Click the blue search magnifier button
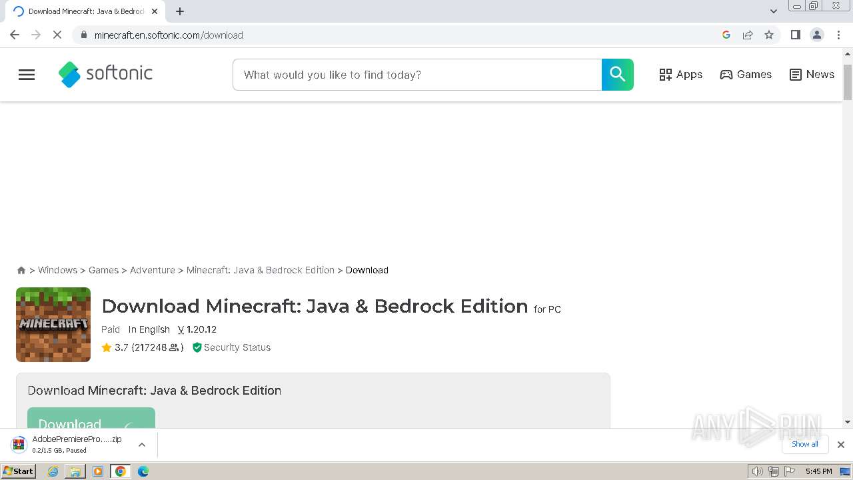Viewport: 853px width, 480px height. point(618,75)
